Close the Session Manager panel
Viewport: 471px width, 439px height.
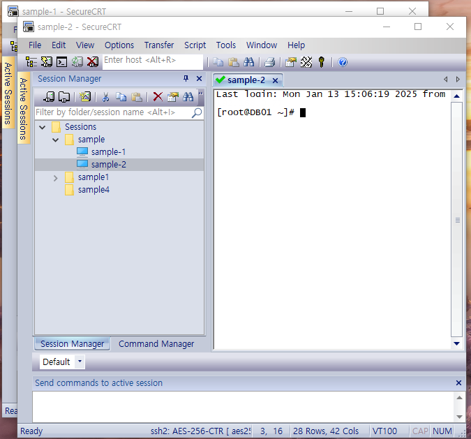(199, 79)
